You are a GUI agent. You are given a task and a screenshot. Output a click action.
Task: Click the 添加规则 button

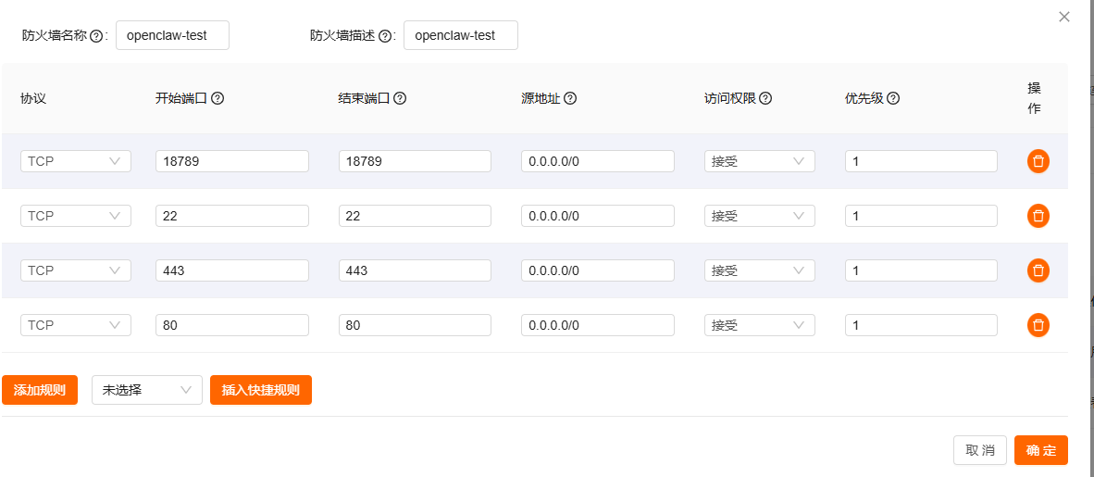pos(40,390)
